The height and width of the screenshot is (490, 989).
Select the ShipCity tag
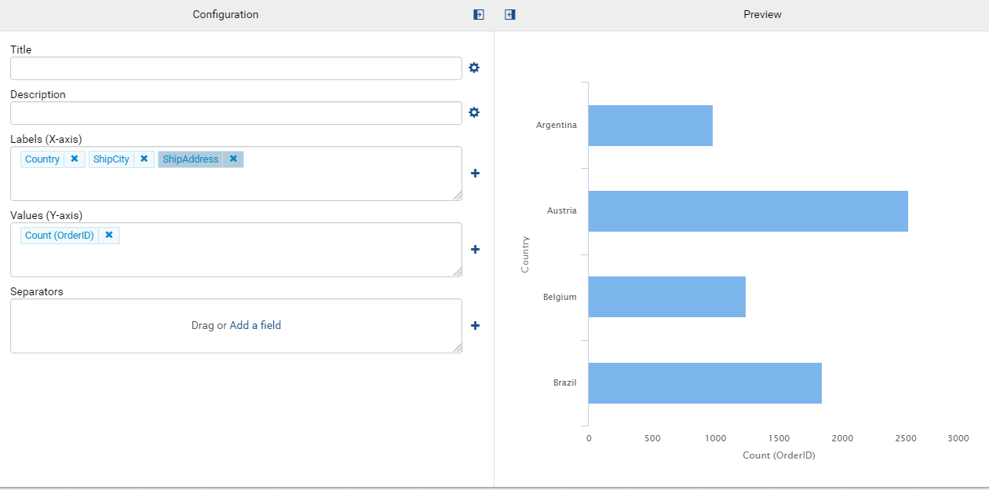pos(111,159)
